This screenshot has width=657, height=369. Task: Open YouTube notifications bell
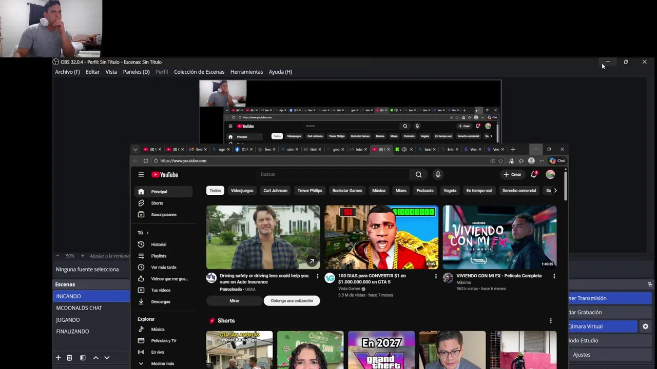(534, 174)
